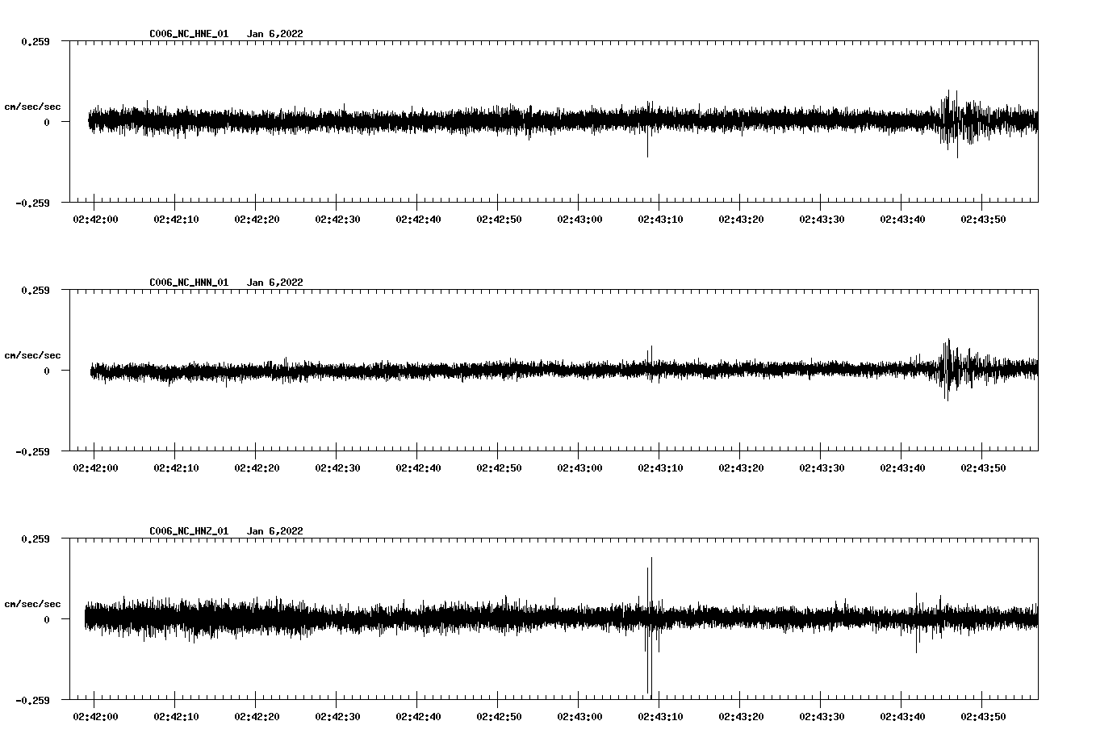Click the zero label on the HNN axis
This screenshot has width=1096, height=746.
[x=47, y=371]
